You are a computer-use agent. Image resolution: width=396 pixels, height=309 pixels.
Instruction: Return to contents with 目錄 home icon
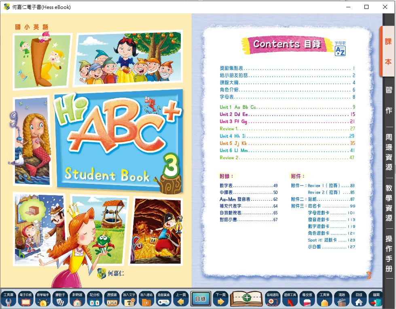pyautogui.click(x=359, y=299)
